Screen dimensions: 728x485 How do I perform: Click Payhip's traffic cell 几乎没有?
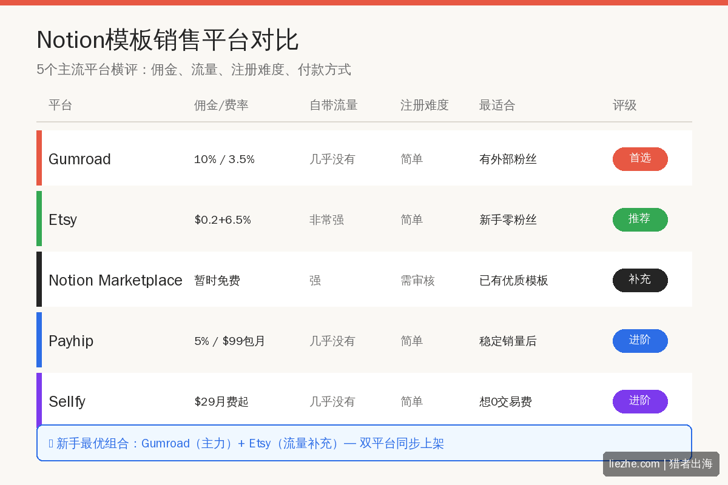point(332,341)
